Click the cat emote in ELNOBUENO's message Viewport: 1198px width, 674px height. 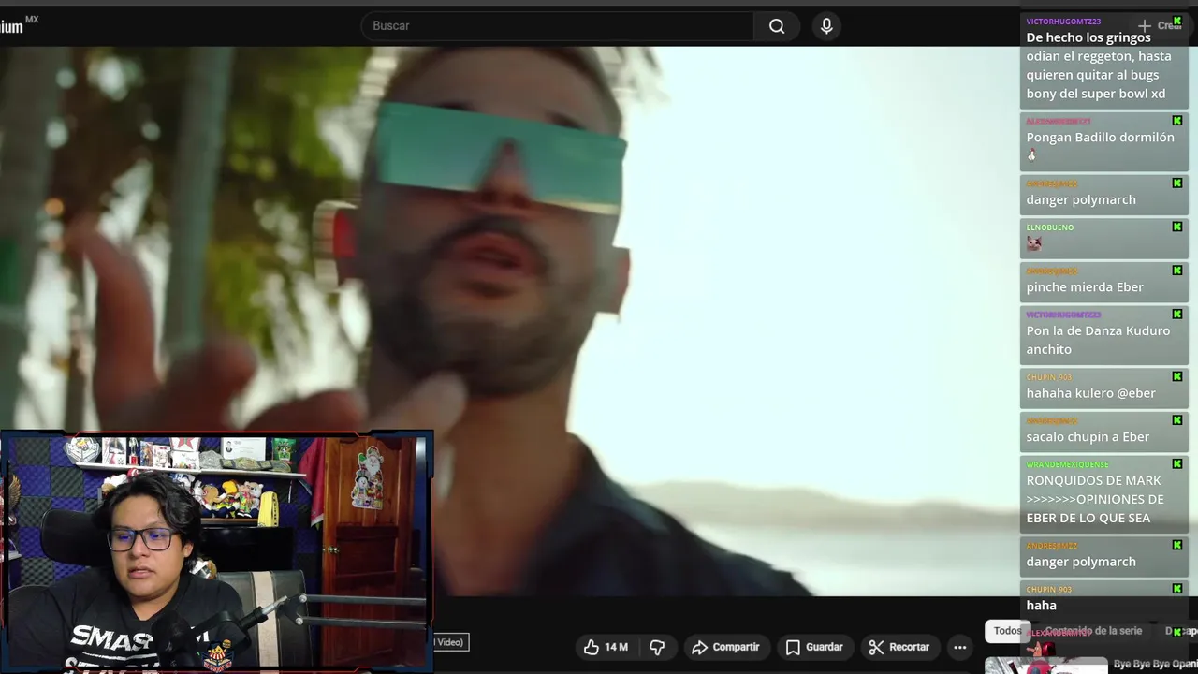point(1034,243)
